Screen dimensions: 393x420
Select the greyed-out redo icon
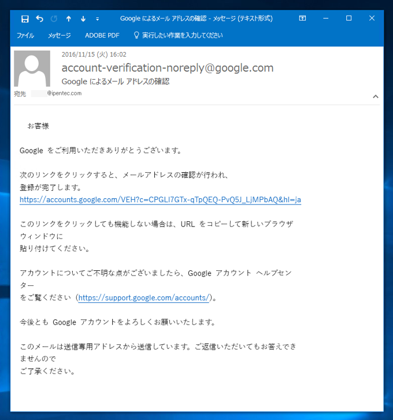[x=54, y=18]
